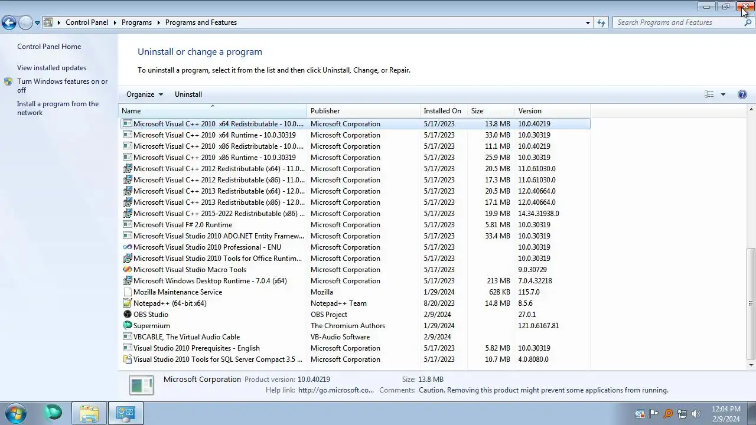The image size is (756, 425).
Task: Click VB-Audio Software publisher cell
Action: pos(340,337)
